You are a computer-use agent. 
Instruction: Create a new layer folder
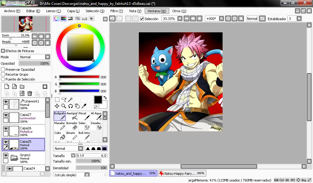coord(22,86)
